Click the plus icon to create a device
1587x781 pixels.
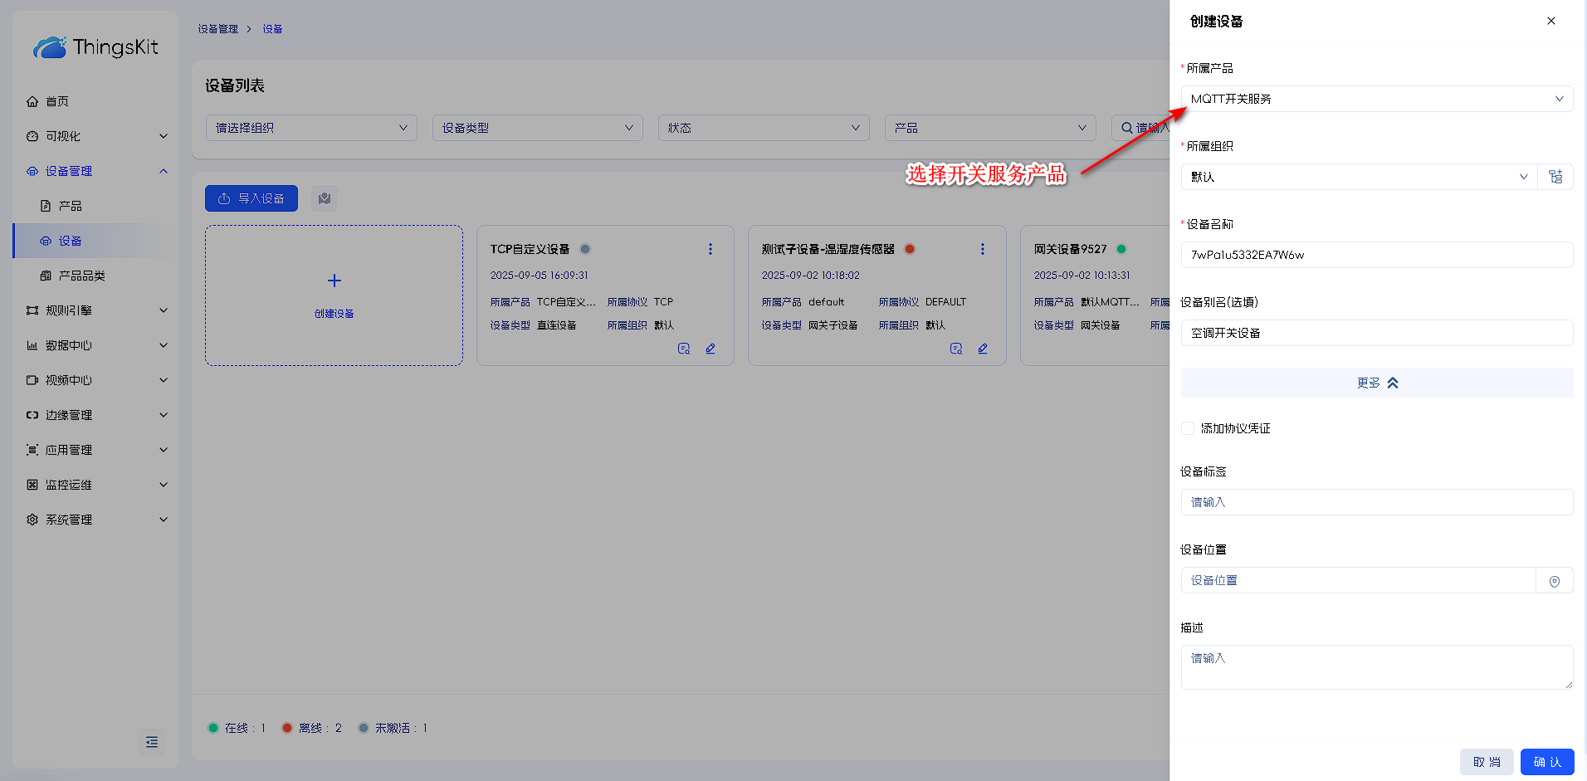334,281
